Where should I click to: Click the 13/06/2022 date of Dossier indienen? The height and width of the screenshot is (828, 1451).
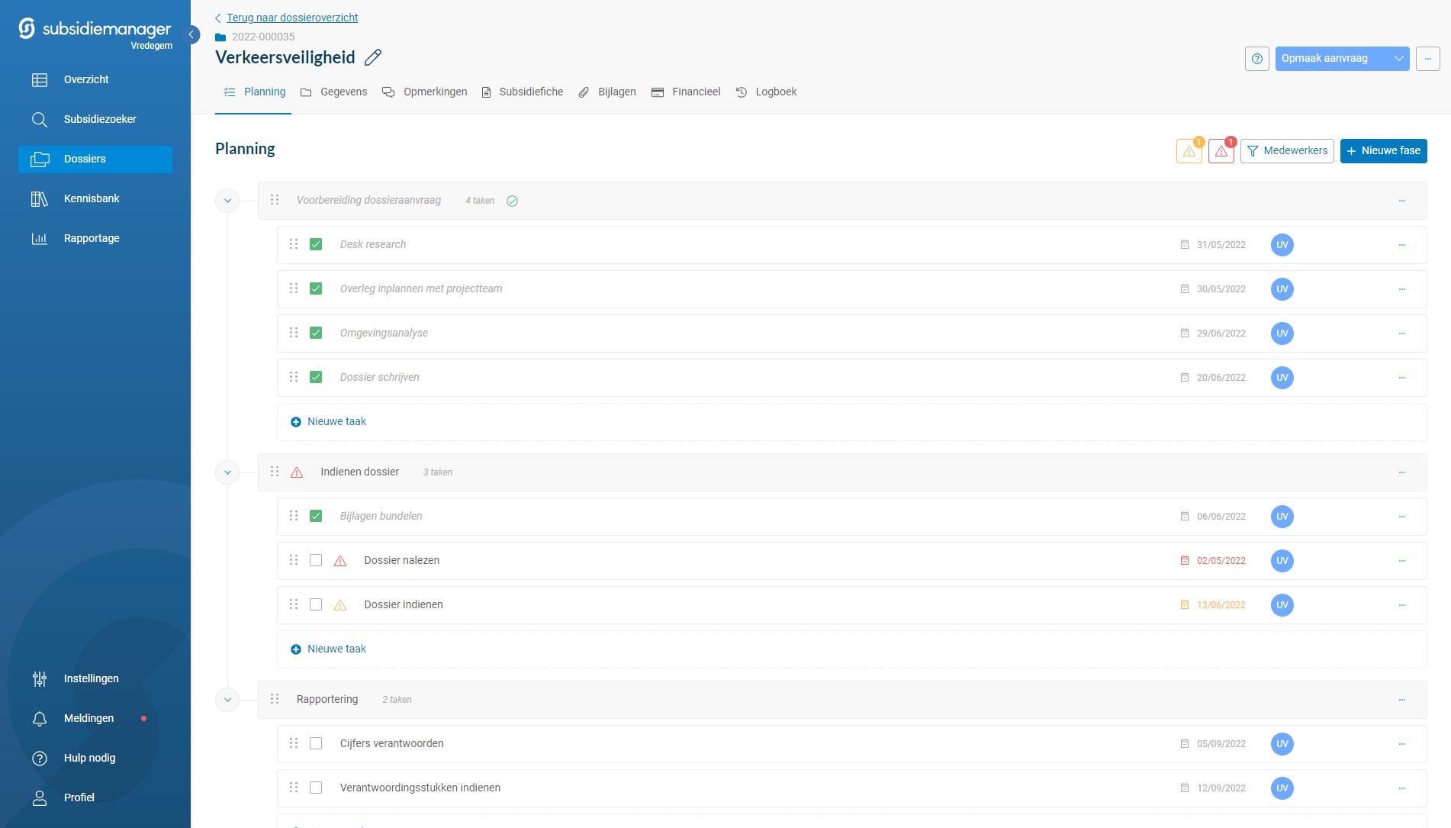[x=1221, y=605]
